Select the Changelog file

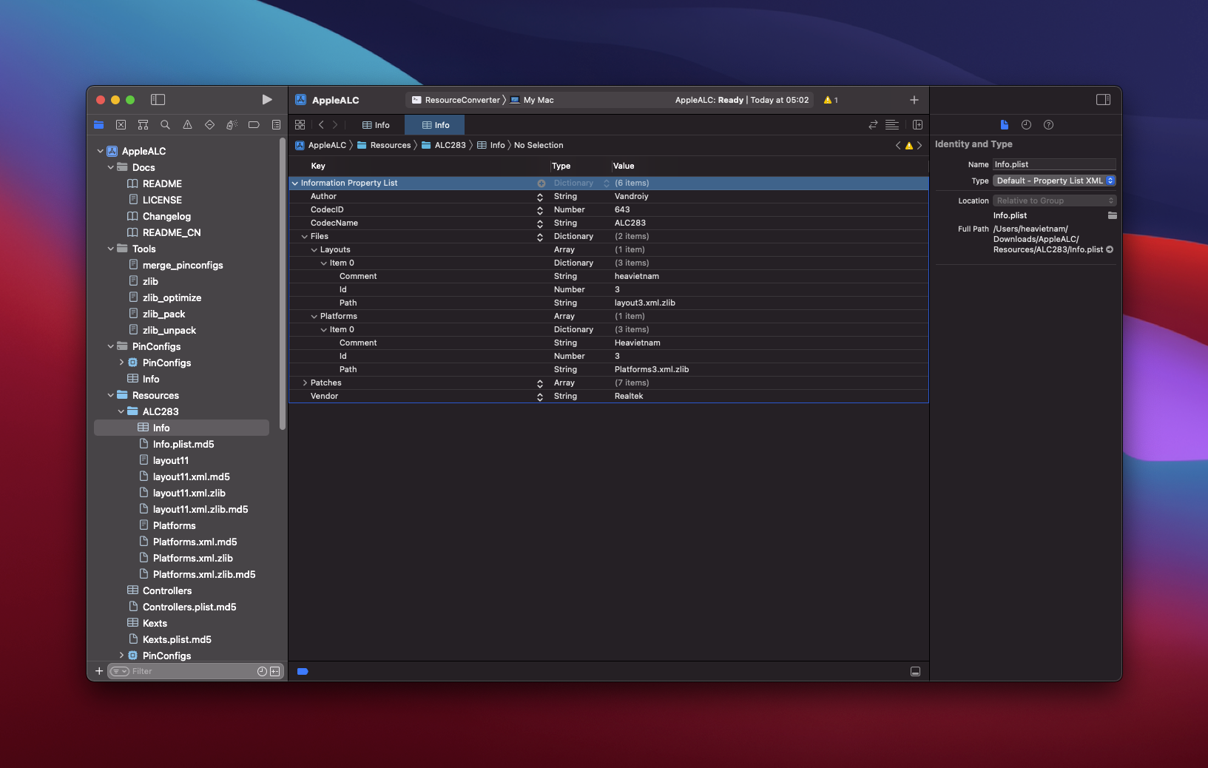(166, 216)
